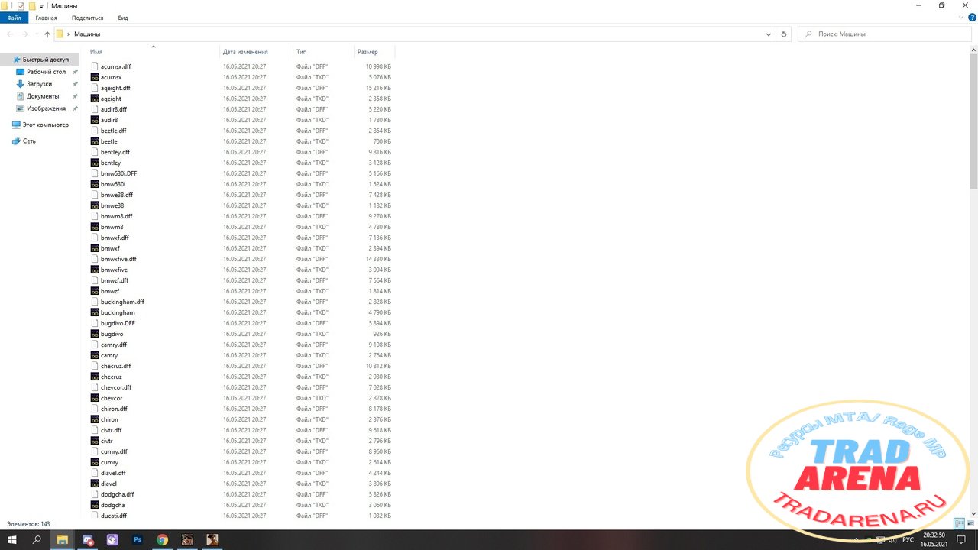Viewport: 978px width, 550px height.
Task: Open the Explorer help icon
Action: pos(973,17)
